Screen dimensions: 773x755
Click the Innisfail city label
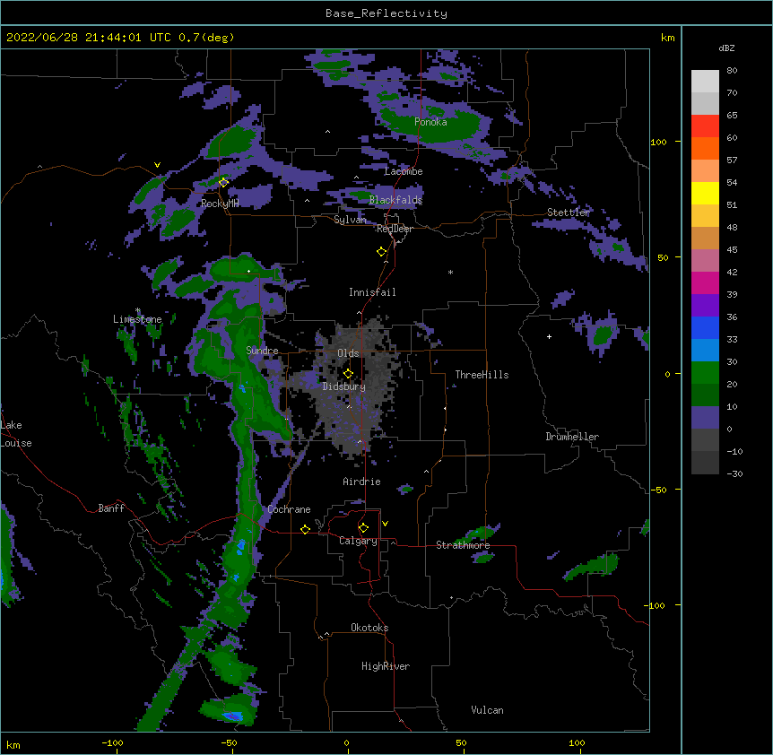(x=372, y=292)
